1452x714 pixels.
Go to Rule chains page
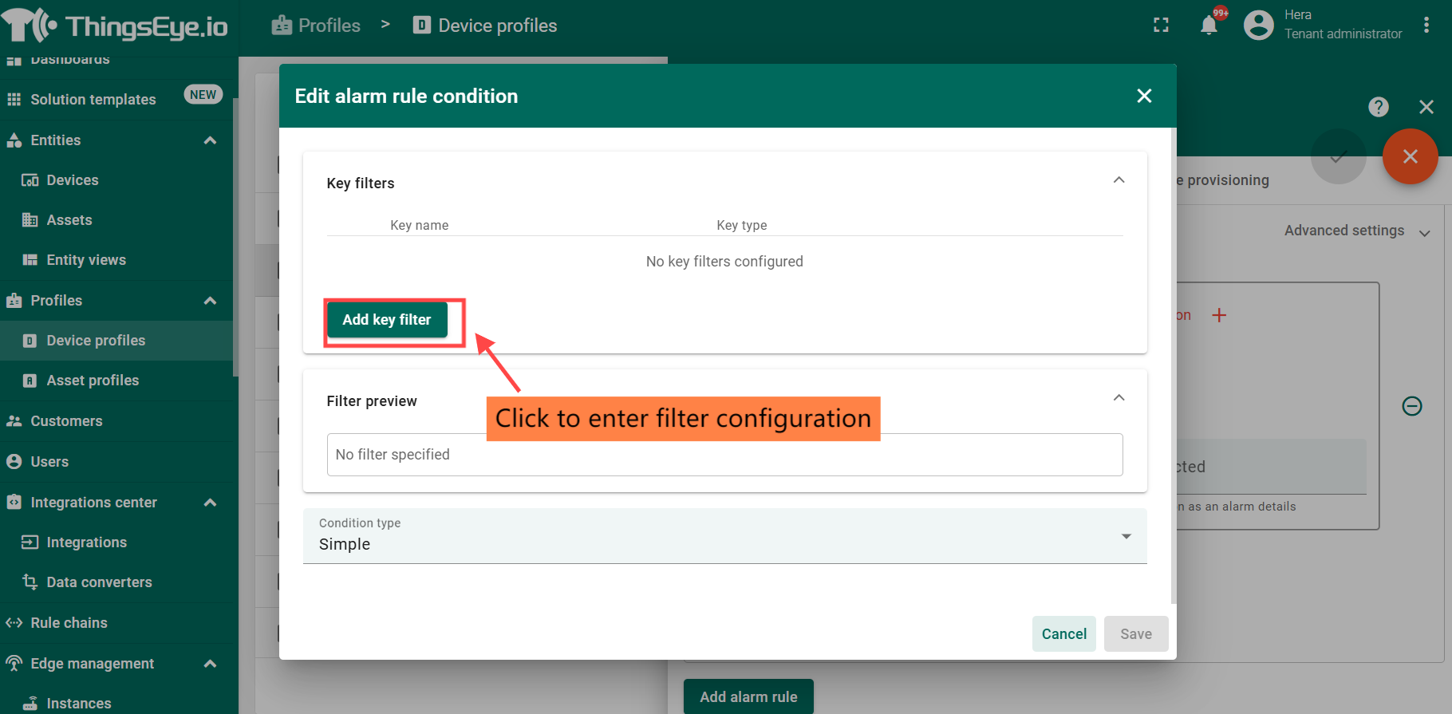coord(69,623)
